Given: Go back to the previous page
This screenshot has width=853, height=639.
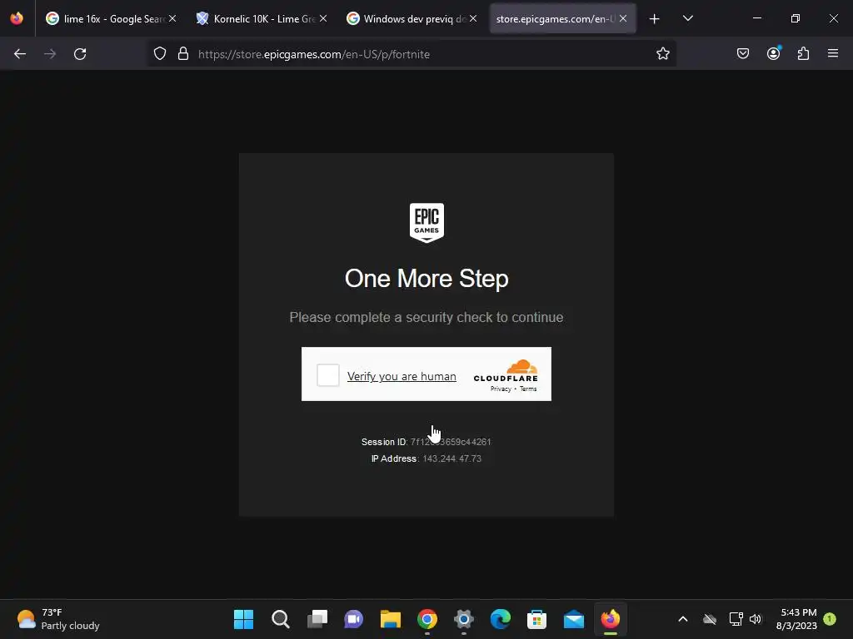Looking at the screenshot, I should 20,54.
